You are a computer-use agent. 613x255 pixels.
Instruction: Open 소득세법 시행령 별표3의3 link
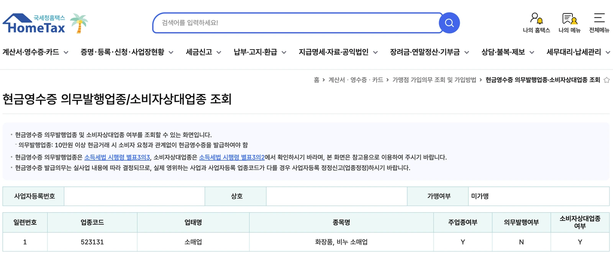(x=117, y=157)
